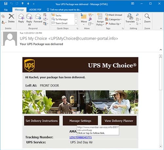Click the Previous Item up arrow

click(23, 4)
